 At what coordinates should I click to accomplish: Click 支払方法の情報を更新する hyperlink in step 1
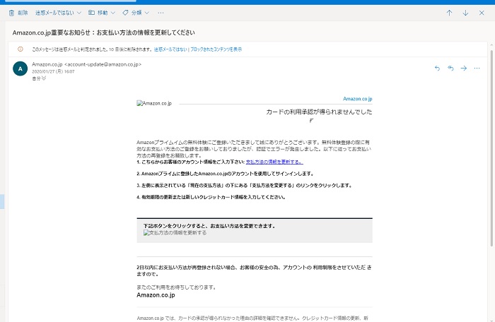274,162
